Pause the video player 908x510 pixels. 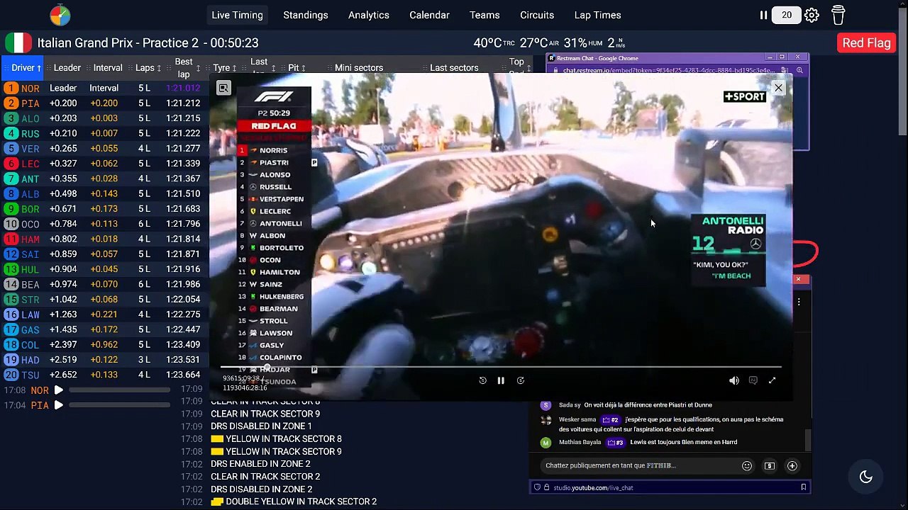[x=501, y=380]
